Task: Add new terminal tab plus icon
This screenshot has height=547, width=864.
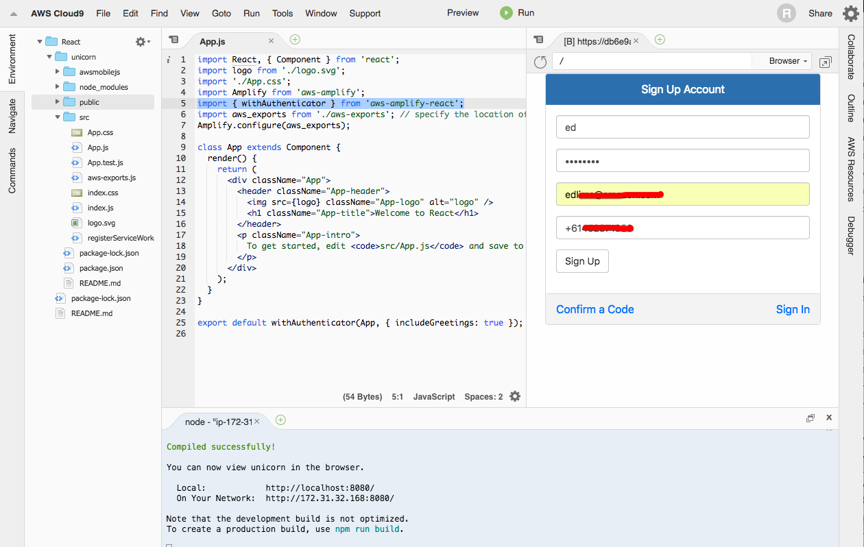Action: 280,420
